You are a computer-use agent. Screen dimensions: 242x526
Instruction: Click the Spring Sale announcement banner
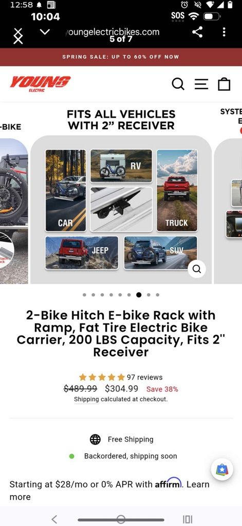(x=121, y=57)
